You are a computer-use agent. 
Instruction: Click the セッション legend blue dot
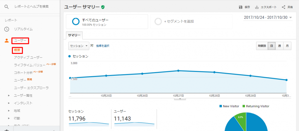click(69, 56)
